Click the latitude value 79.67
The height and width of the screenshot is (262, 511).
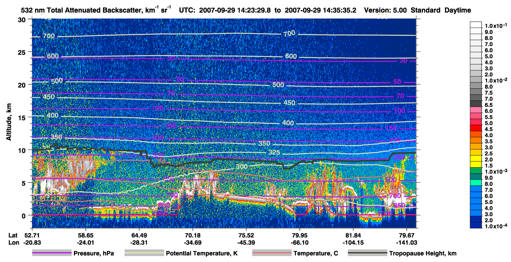tap(407, 235)
